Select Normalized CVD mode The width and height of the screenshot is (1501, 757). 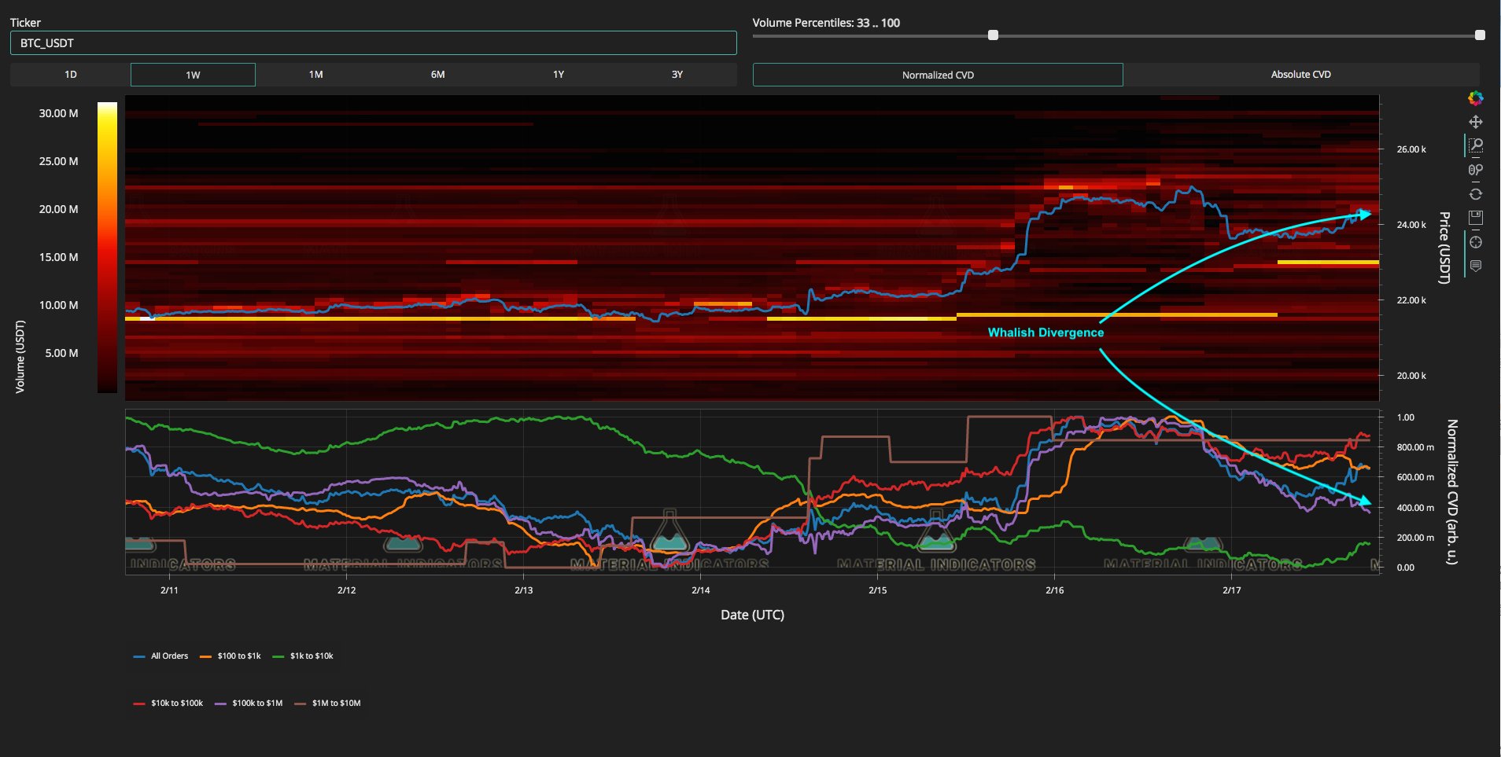(x=938, y=75)
